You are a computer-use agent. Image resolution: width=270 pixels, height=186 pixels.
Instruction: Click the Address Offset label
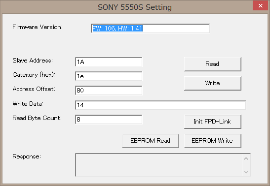[34, 89]
